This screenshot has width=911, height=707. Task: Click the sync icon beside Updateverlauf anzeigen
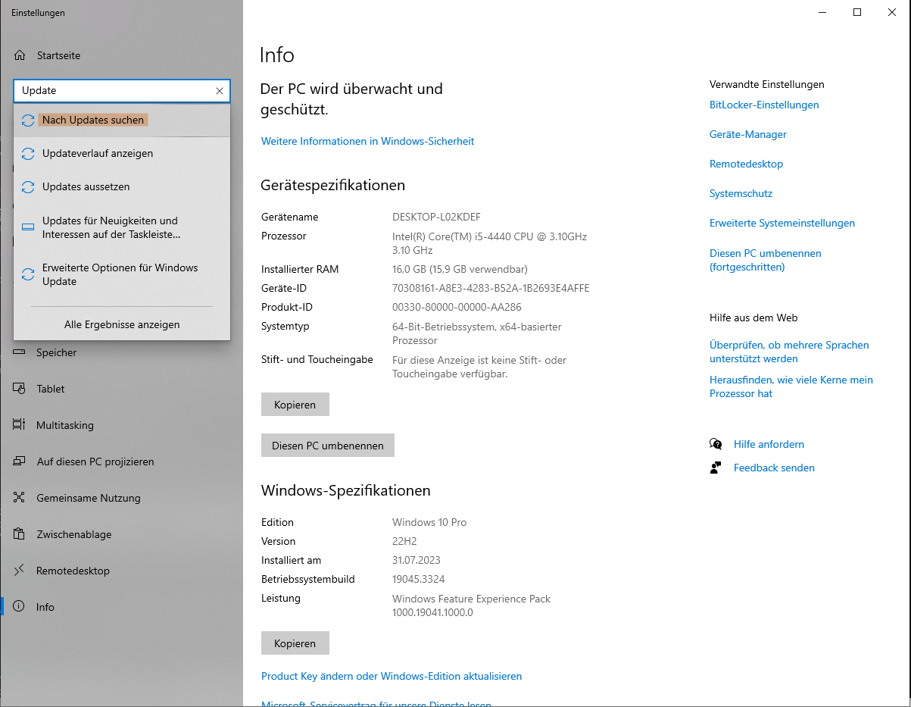point(28,154)
